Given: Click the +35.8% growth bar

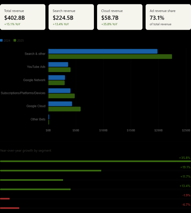Looking at the screenshot, I should pos(95,161).
